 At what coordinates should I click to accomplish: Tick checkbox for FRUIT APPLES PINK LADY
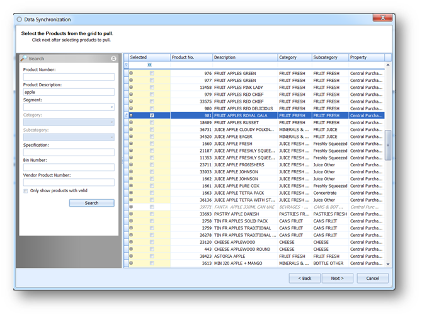[x=152, y=88]
